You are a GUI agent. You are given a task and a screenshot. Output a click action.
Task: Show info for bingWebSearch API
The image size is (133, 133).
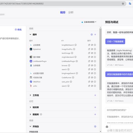point(76,45)
